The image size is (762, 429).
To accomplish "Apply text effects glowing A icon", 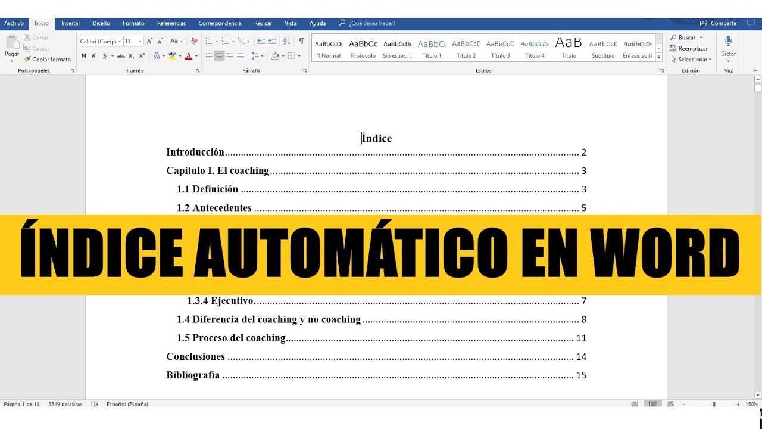I will (x=157, y=56).
